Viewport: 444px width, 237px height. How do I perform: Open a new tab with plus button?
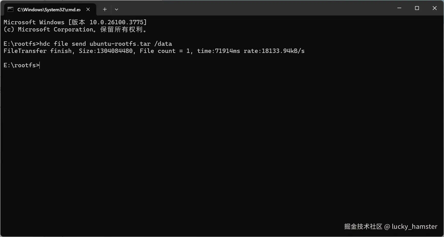tap(105, 9)
